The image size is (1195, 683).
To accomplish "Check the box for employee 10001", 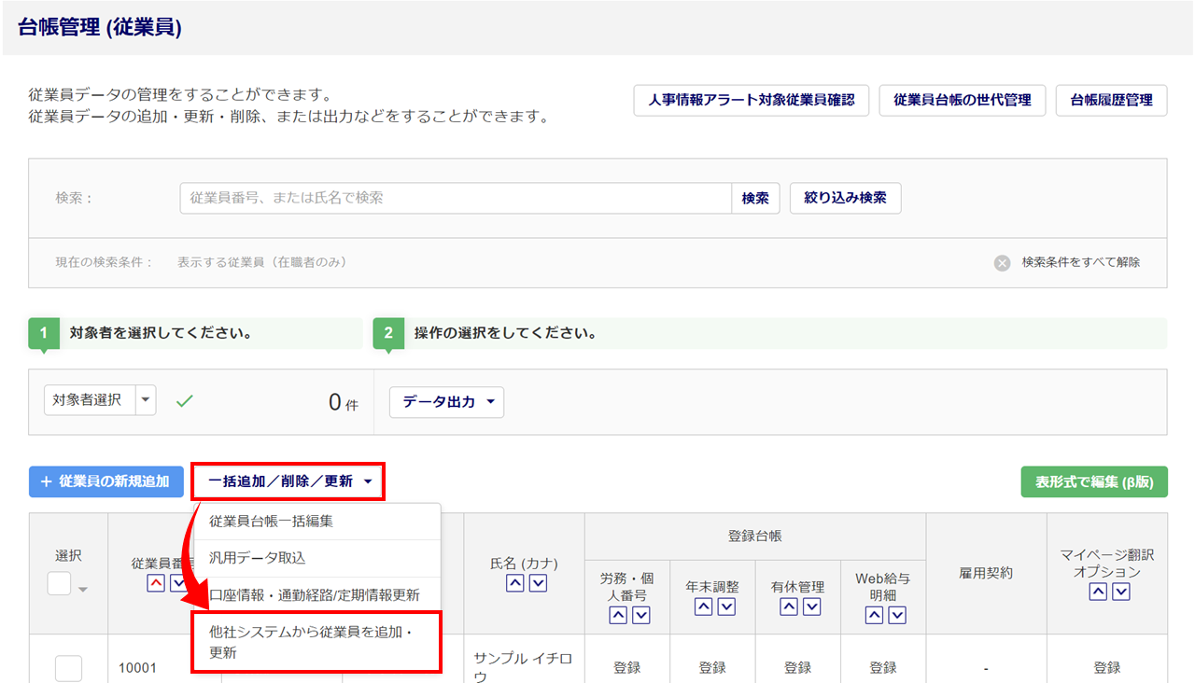I will point(68,668).
